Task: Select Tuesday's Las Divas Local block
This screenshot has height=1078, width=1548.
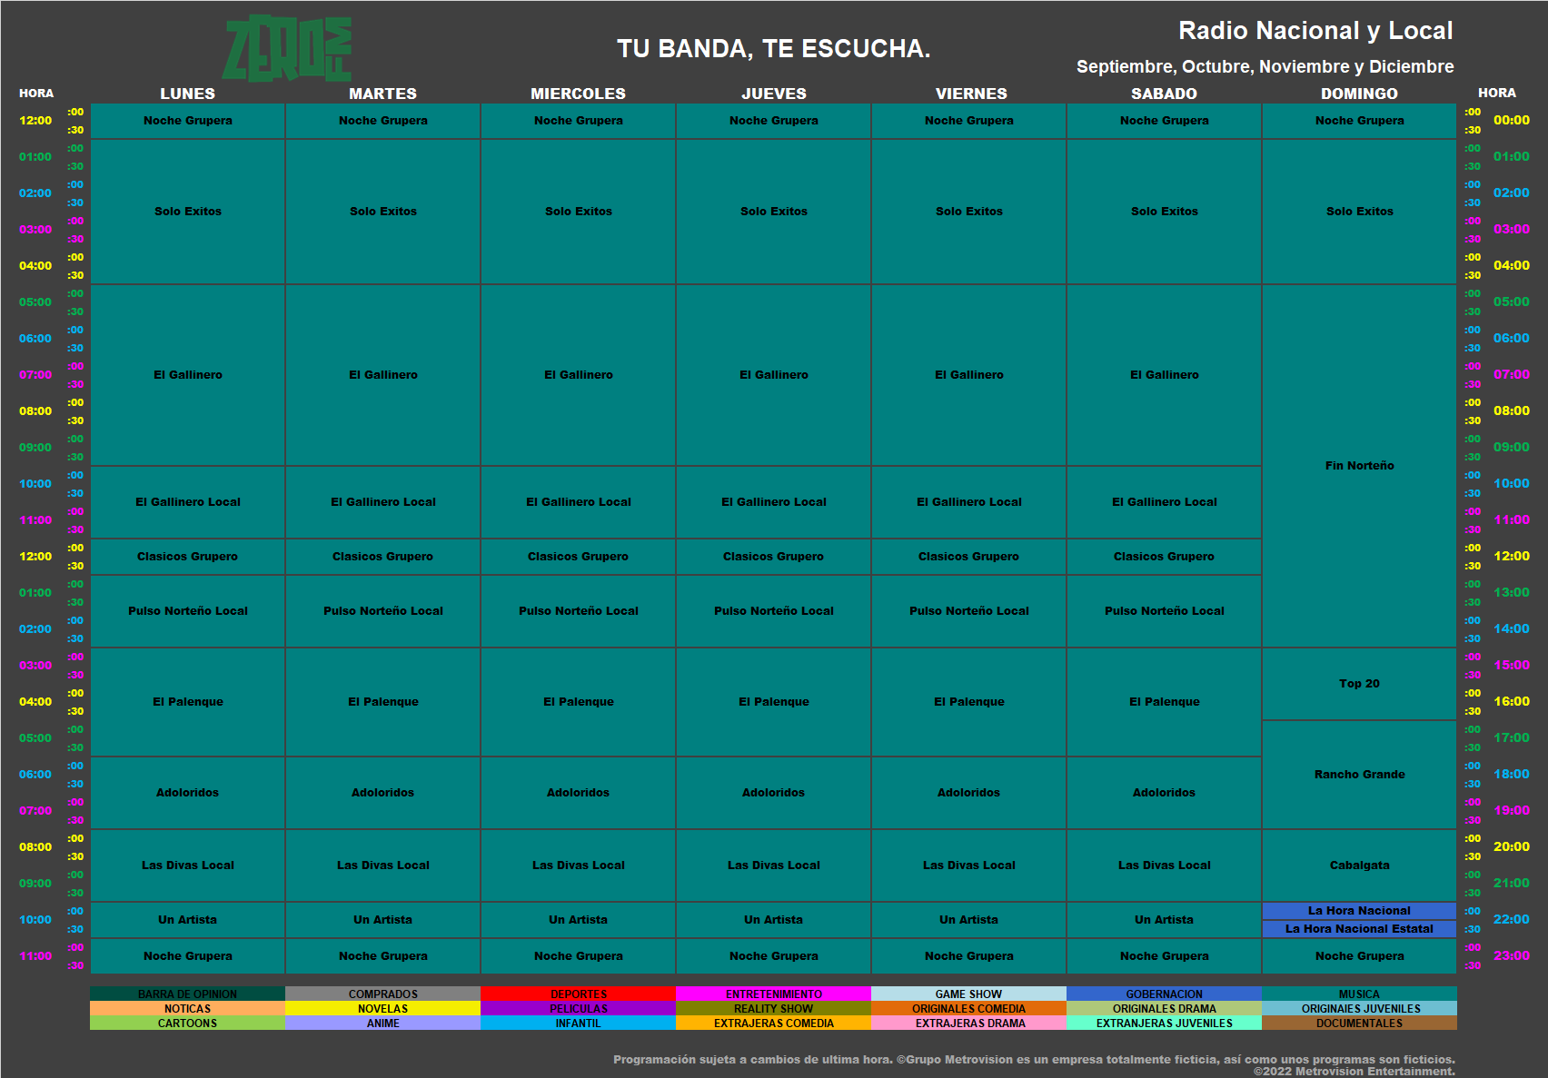Action: point(383,865)
